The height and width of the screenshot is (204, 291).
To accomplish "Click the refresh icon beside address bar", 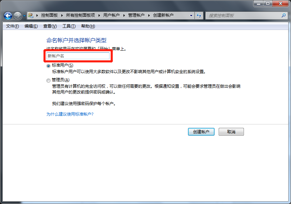I will point(199,15).
